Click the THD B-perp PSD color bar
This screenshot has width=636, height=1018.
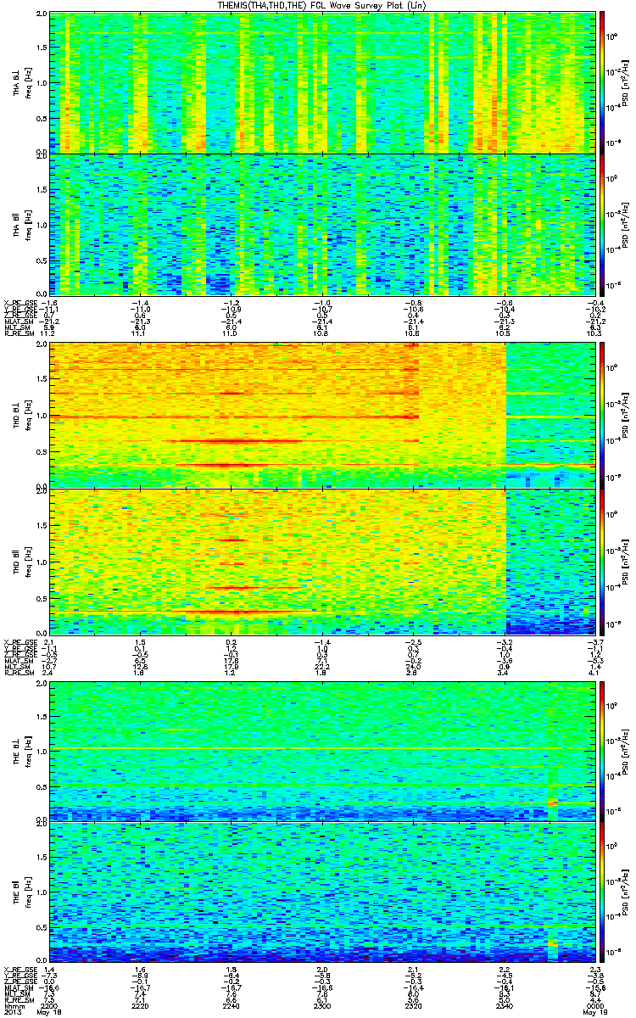(x=602, y=414)
